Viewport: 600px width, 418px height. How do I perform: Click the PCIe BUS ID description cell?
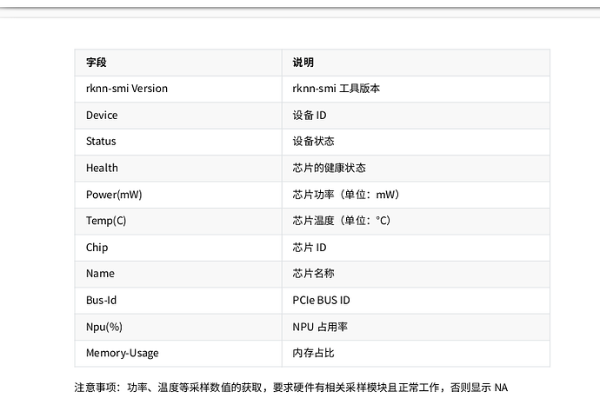416,300
